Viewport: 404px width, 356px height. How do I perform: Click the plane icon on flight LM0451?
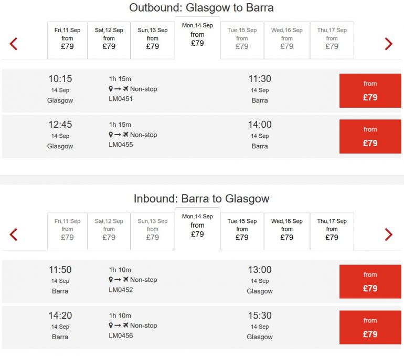point(125,89)
